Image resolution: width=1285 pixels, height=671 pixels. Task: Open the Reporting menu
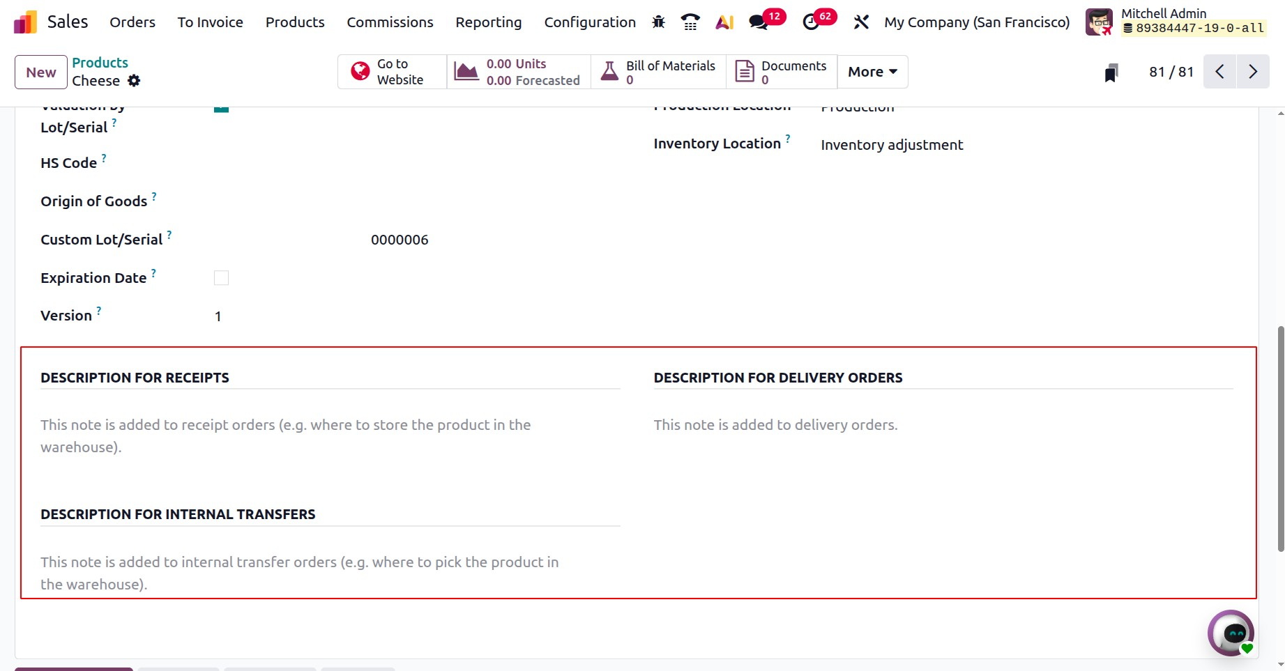488,22
